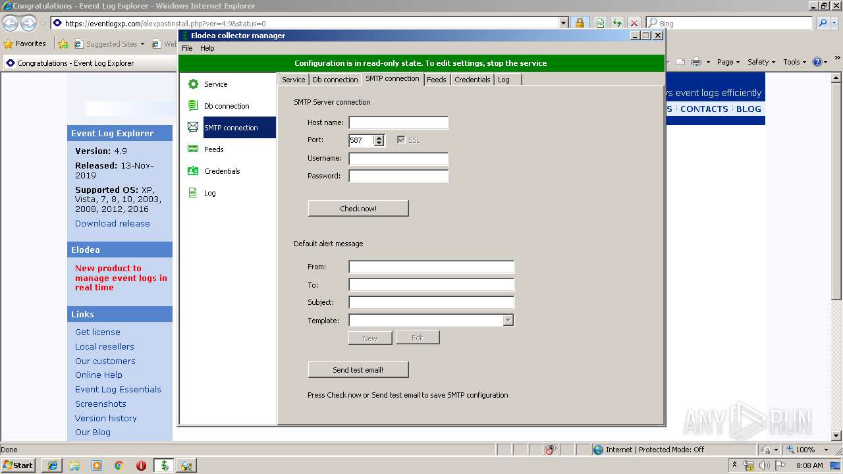
Task: Switch to the Service tab
Action: [294, 80]
